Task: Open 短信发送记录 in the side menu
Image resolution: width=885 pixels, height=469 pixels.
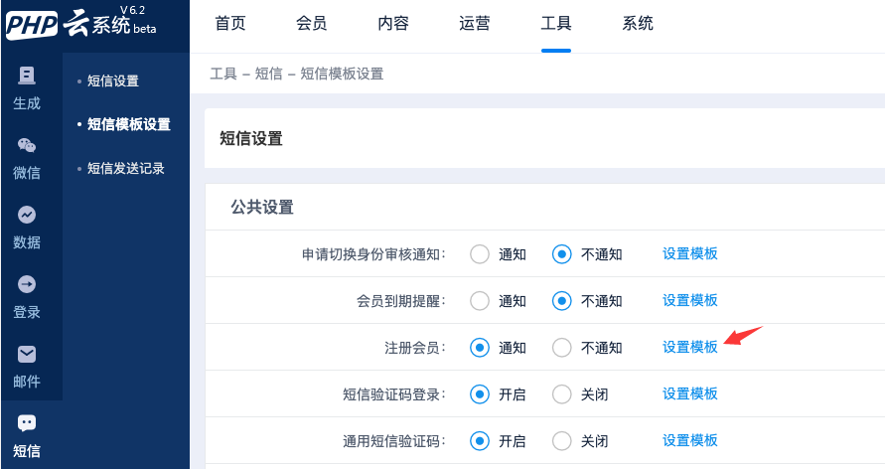Action: (126, 168)
